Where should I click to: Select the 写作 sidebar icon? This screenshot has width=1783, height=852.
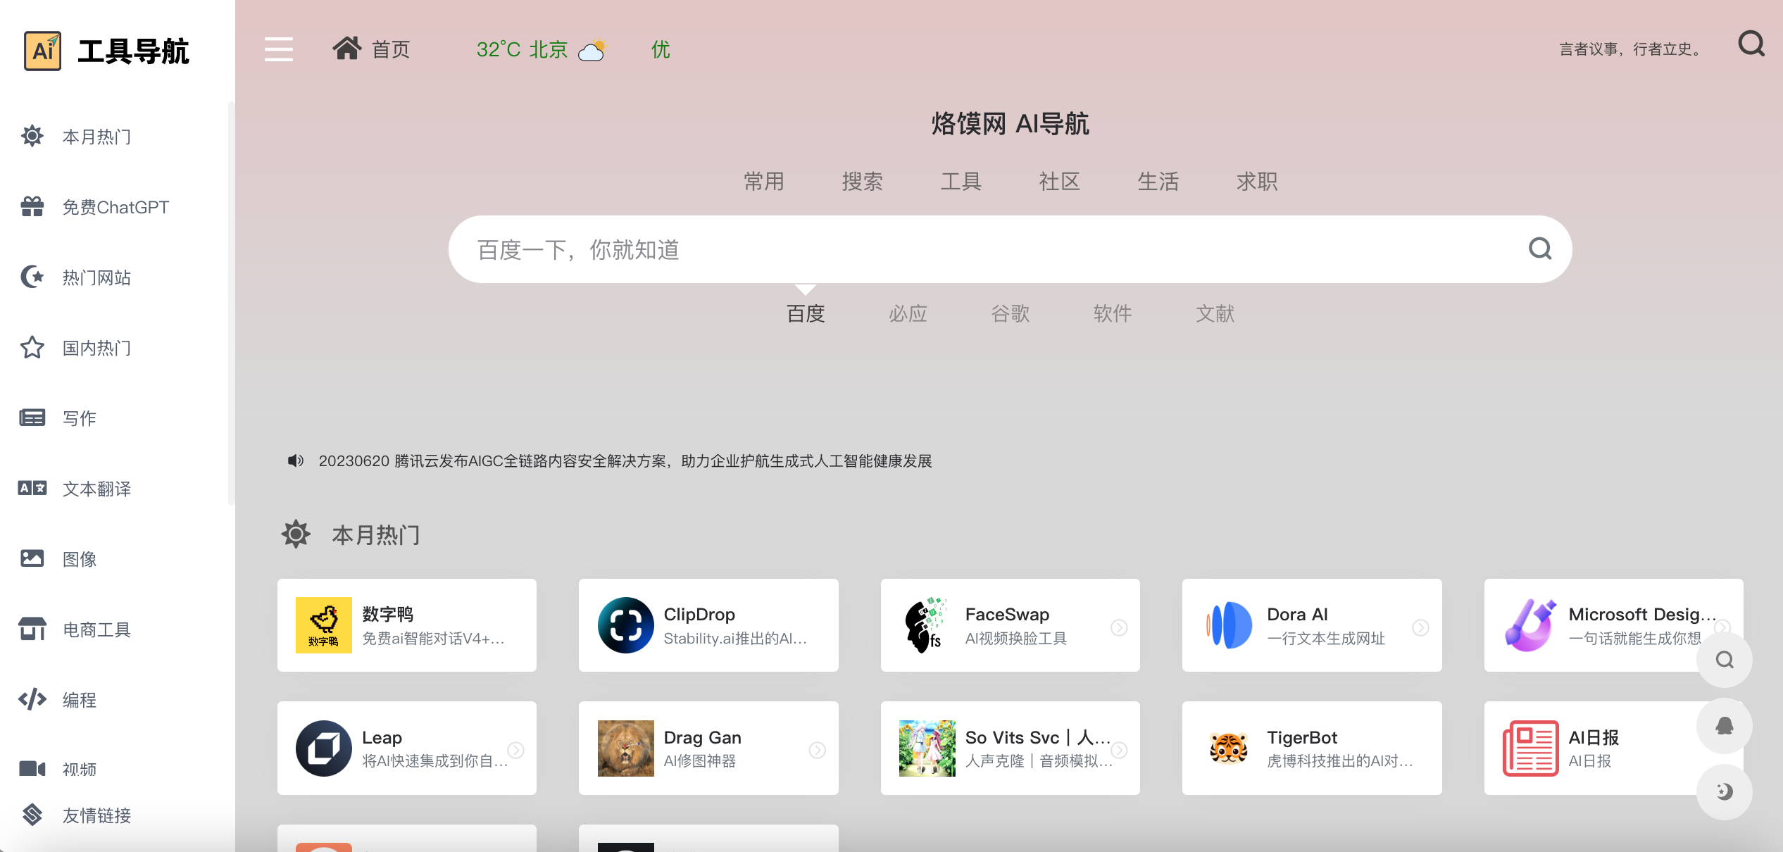31,418
